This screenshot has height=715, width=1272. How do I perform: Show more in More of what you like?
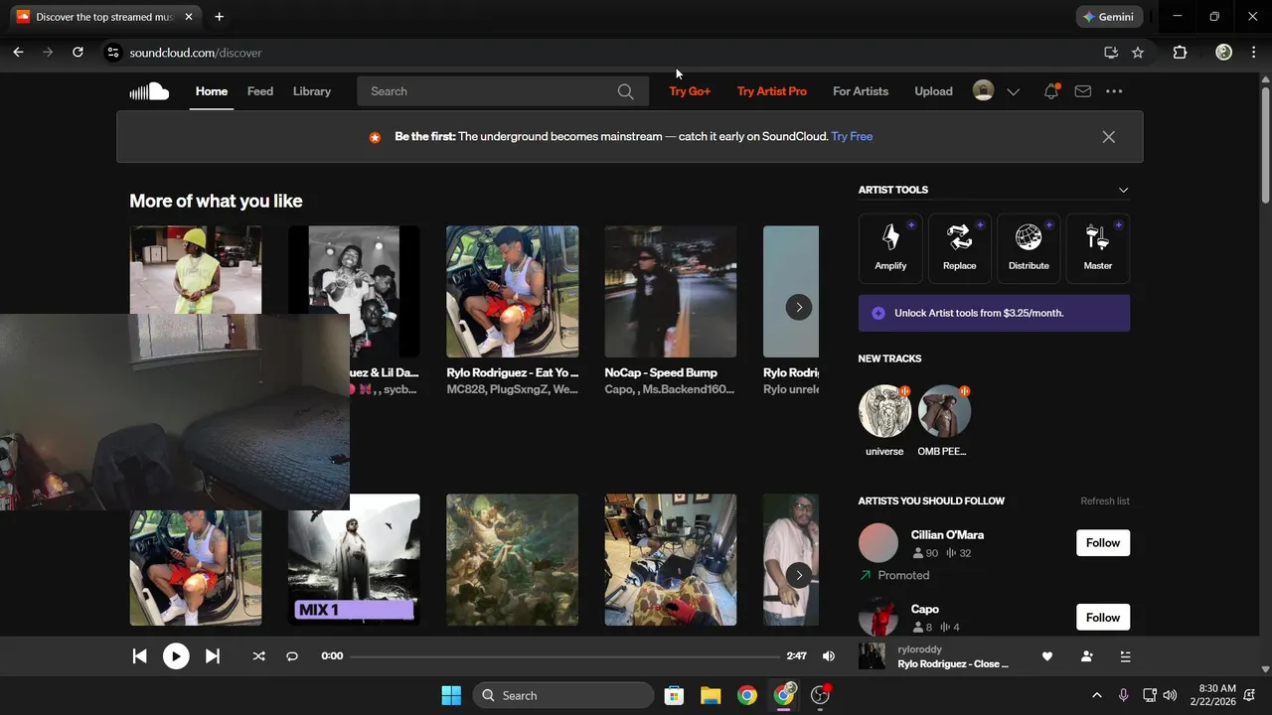pyautogui.click(x=799, y=307)
